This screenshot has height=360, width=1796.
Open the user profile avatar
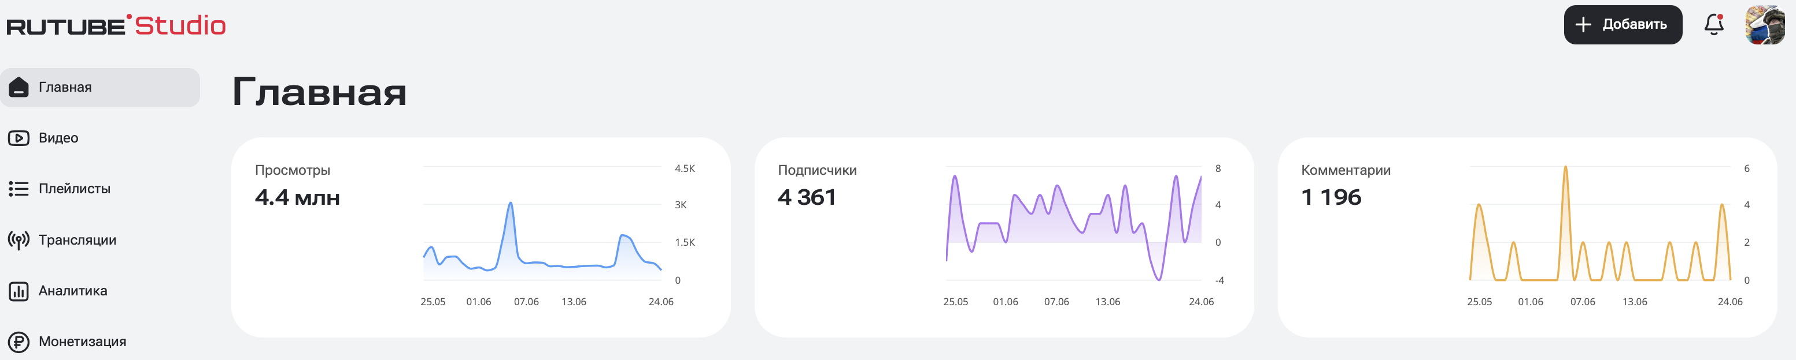1765,25
